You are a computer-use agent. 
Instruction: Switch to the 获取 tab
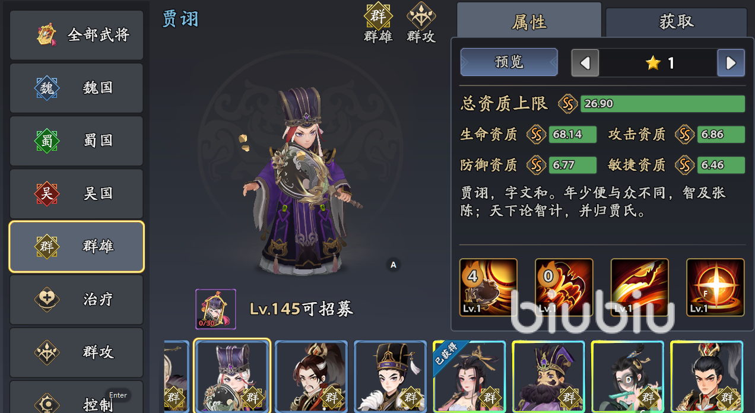(676, 23)
